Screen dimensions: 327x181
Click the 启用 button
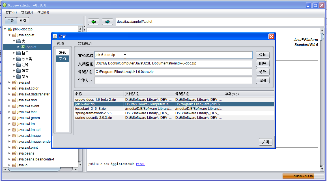(x=263, y=80)
